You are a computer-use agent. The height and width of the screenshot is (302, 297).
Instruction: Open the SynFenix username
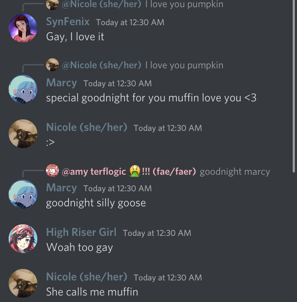pyautogui.click(x=68, y=21)
